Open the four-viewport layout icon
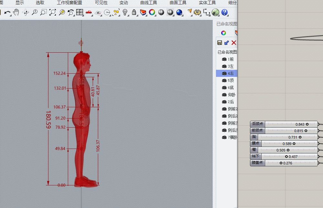Screen dimensions: 323x208 [80, 13]
